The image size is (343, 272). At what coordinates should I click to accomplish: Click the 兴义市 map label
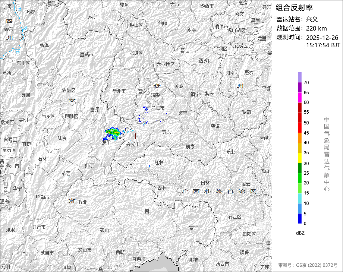point(133,144)
